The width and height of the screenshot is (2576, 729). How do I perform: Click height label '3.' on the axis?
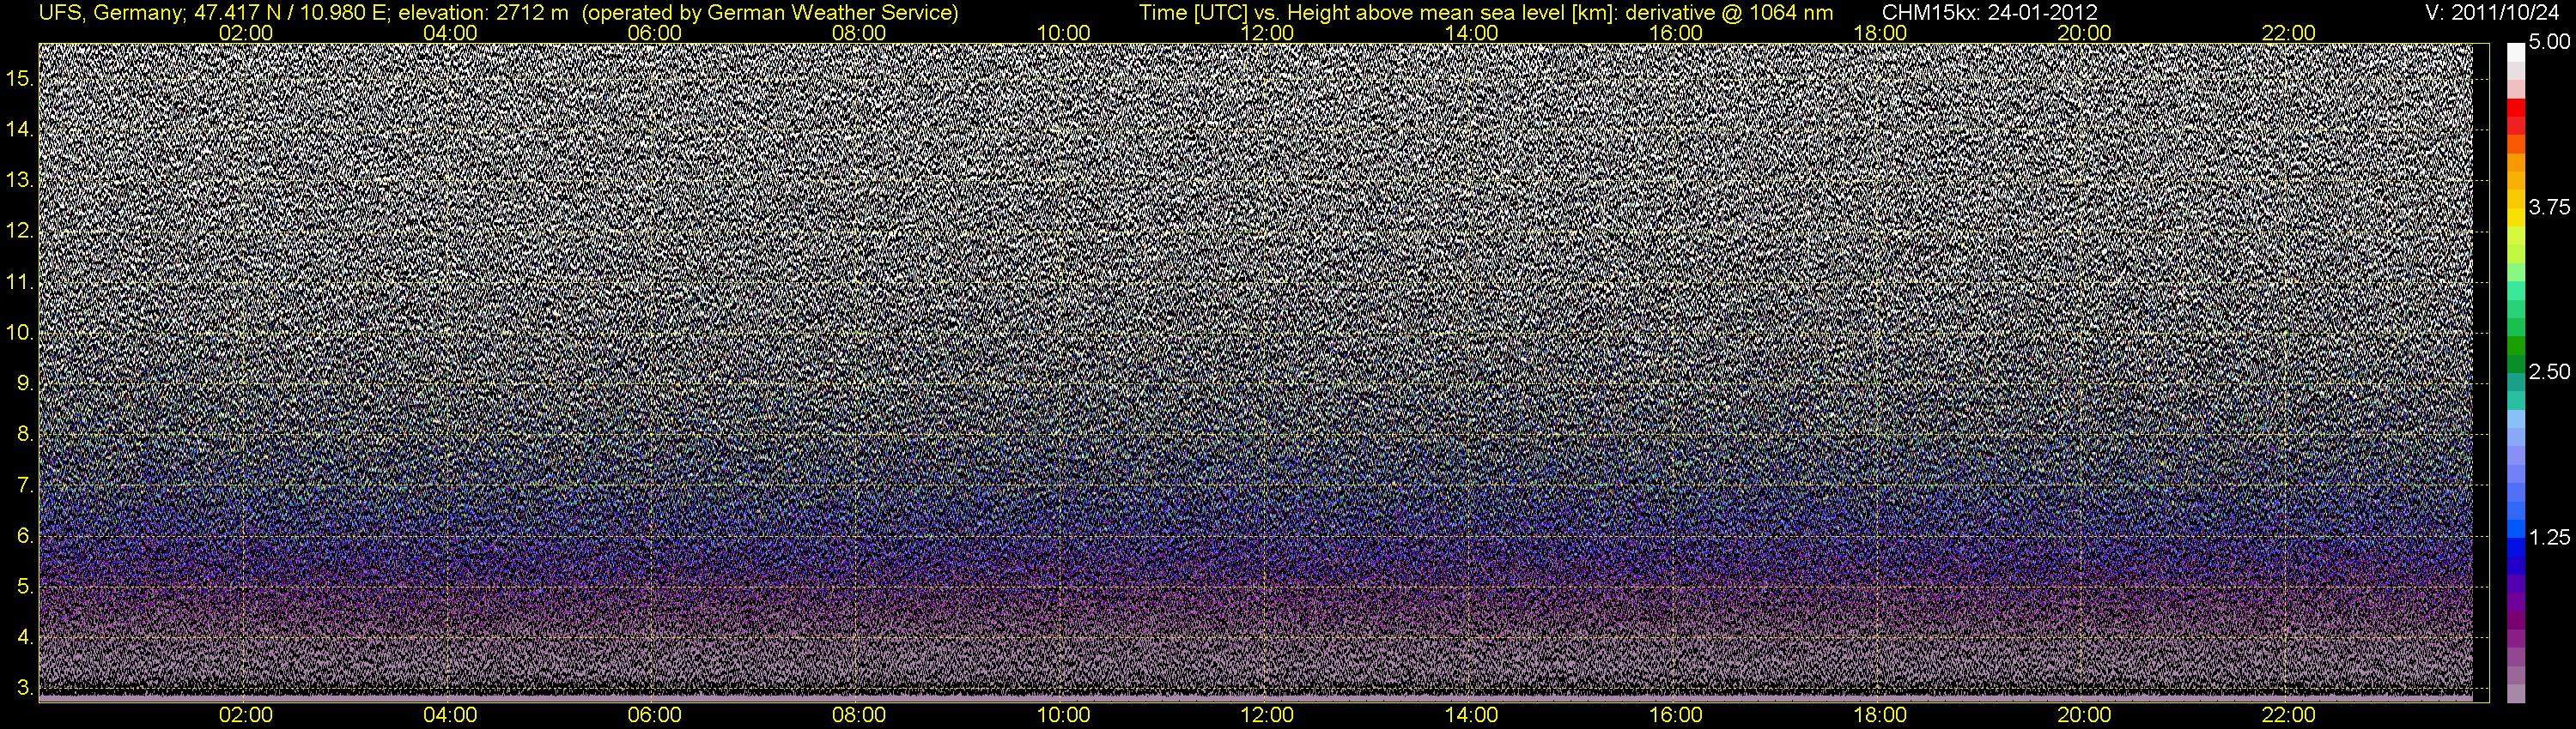[x=25, y=689]
